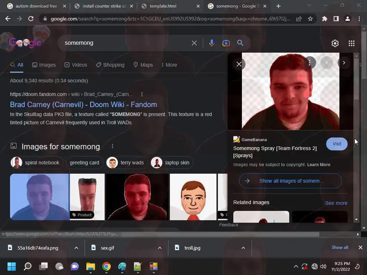Clear the search box text
The image size is (367, 275).
coord(194,43)
